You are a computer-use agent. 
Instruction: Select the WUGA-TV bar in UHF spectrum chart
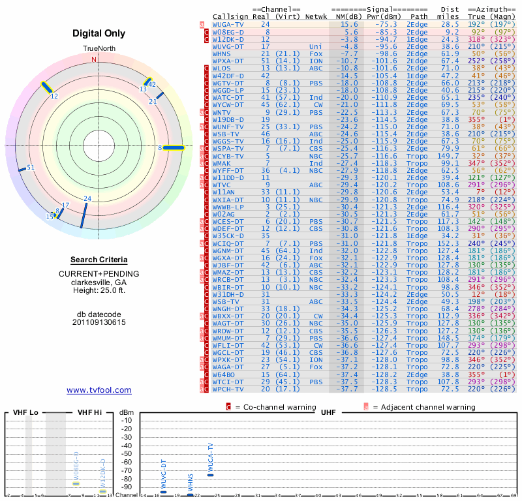pyautogui.click(x=210, y=474)
